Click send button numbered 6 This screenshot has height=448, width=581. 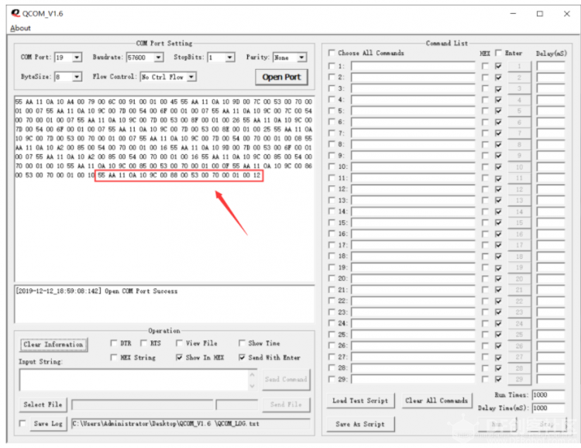click(519, 122)
